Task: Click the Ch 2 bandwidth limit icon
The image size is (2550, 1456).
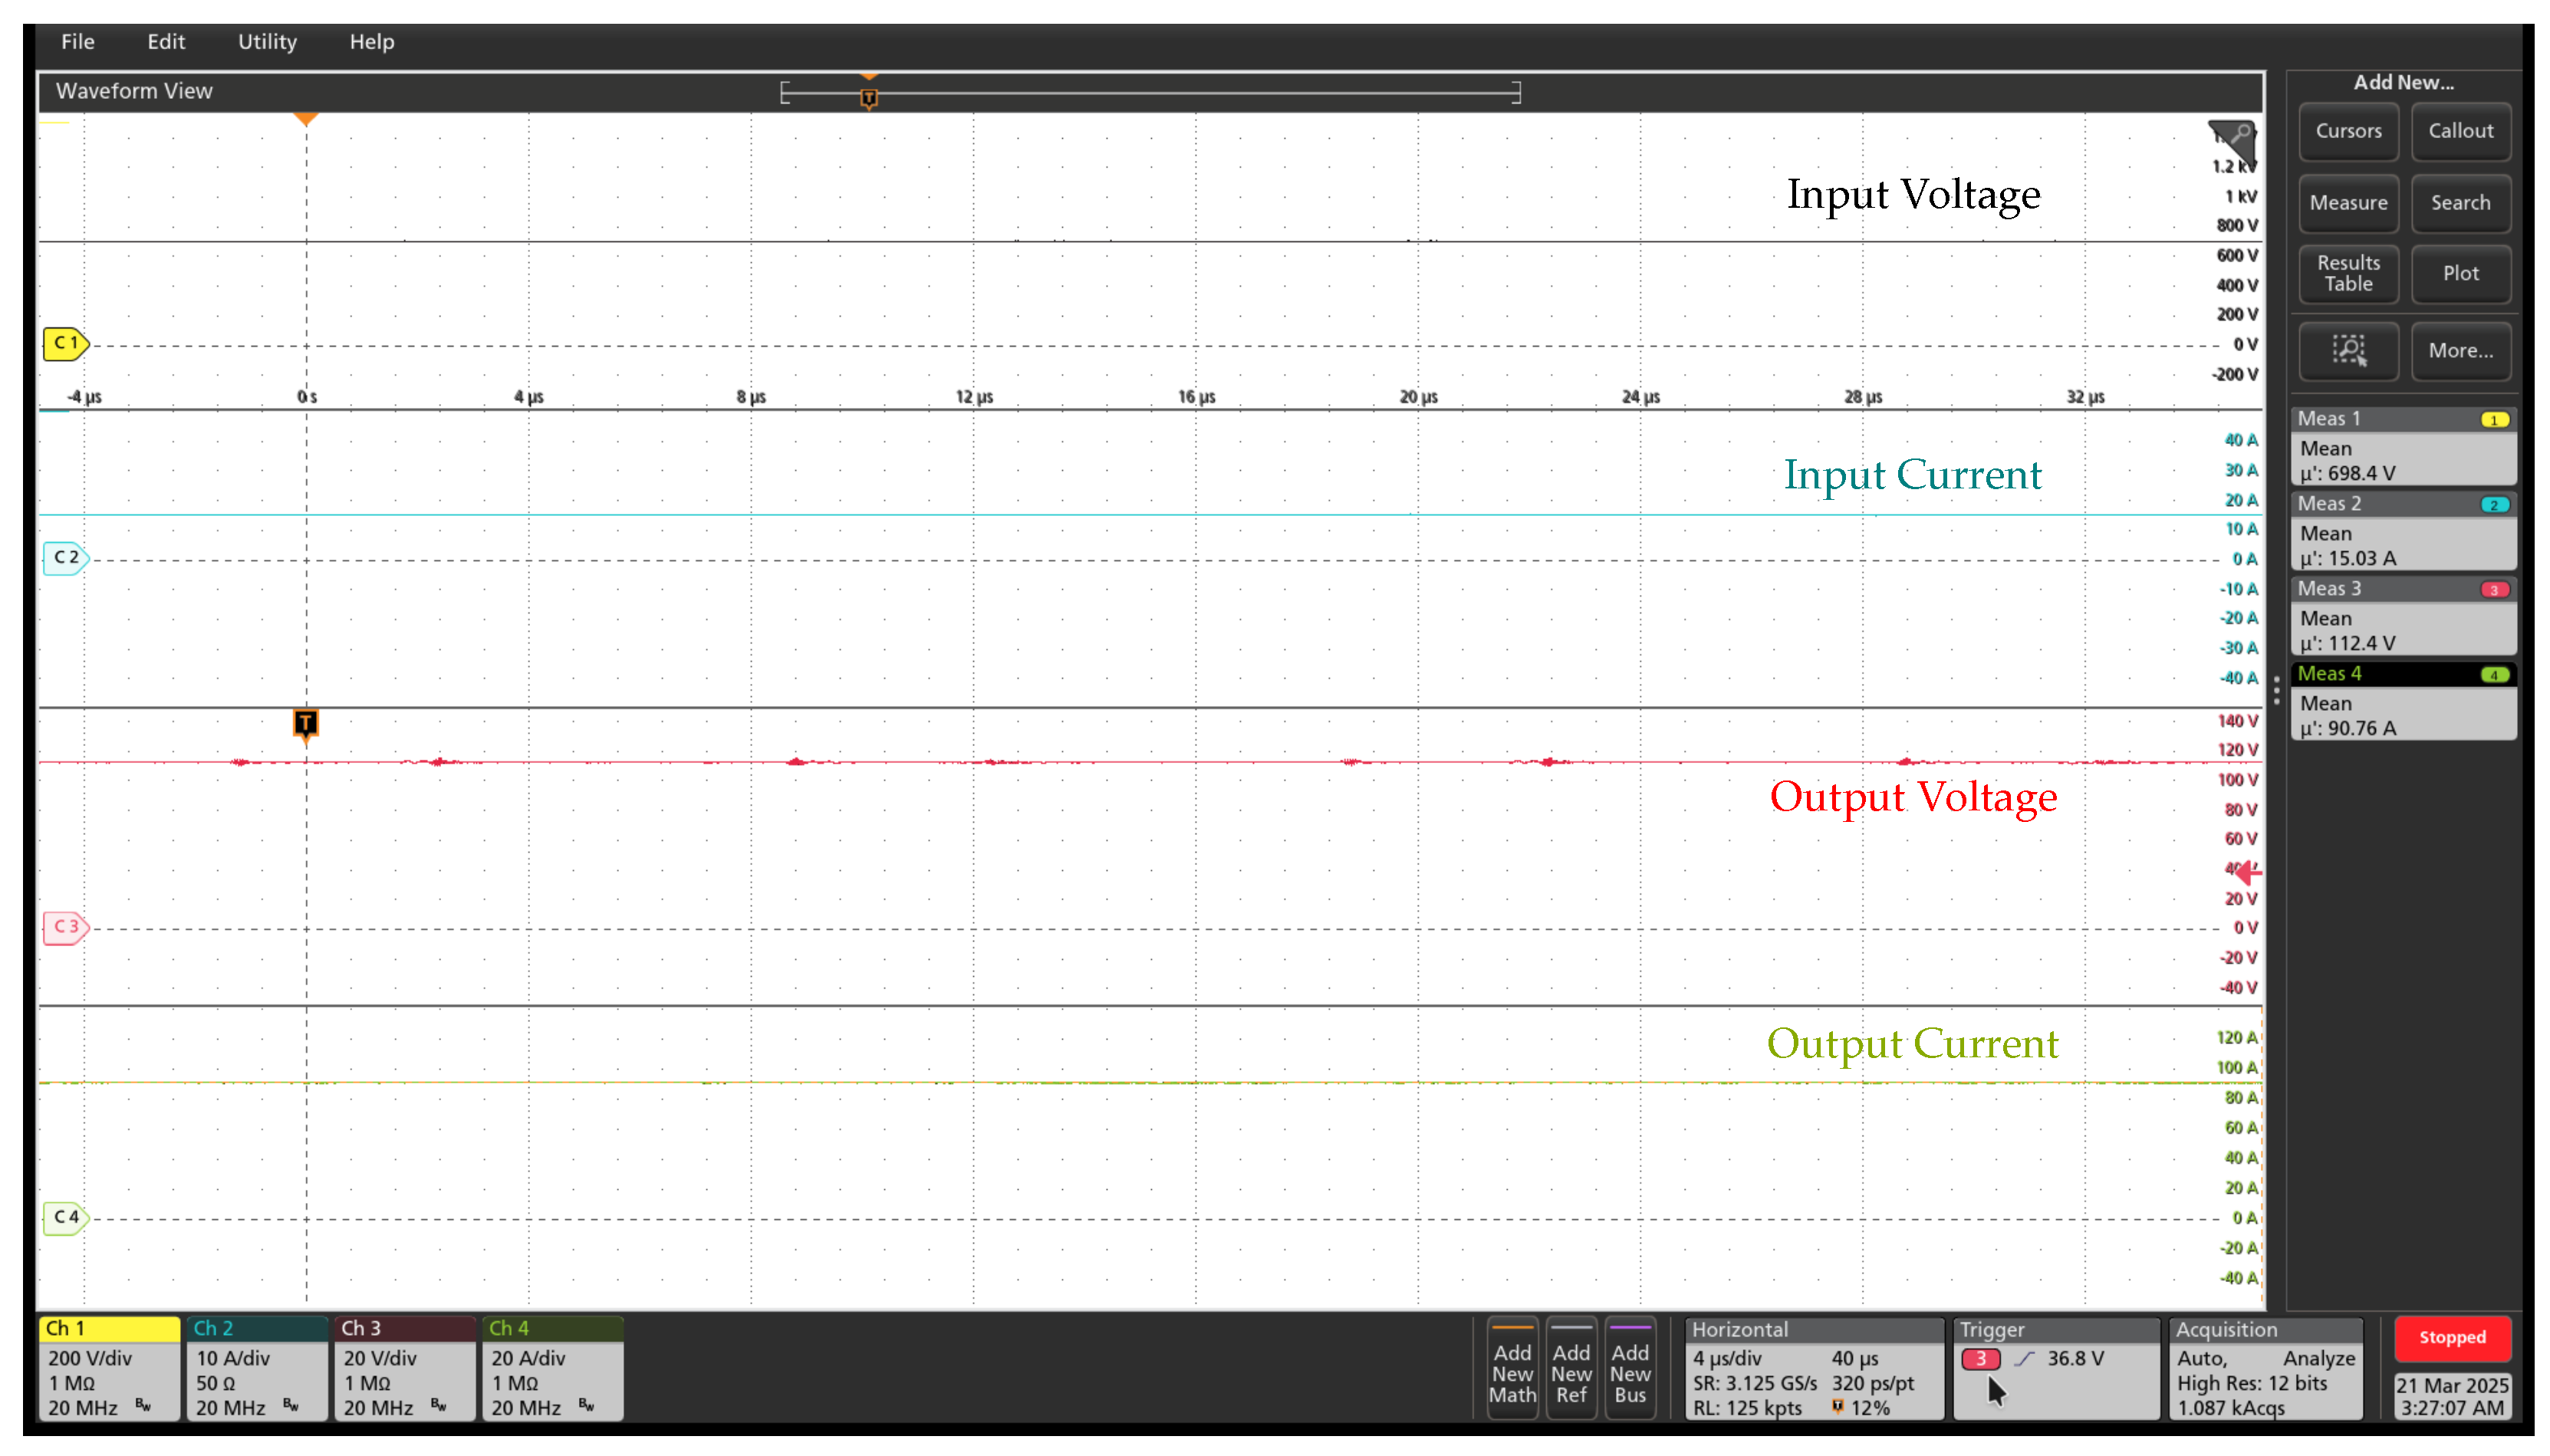Action: (290, 1405)
